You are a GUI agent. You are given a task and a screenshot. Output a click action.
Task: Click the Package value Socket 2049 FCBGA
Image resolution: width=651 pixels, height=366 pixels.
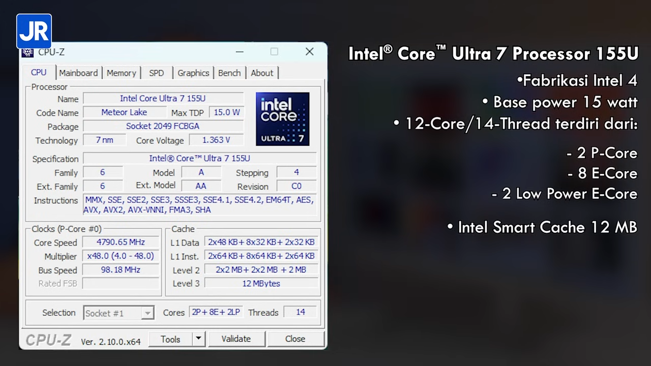point(163,126)
